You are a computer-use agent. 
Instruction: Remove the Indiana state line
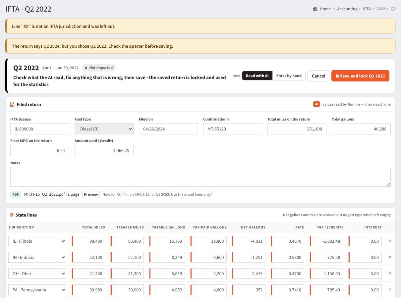pyautogui.click(x=390, y=257)
